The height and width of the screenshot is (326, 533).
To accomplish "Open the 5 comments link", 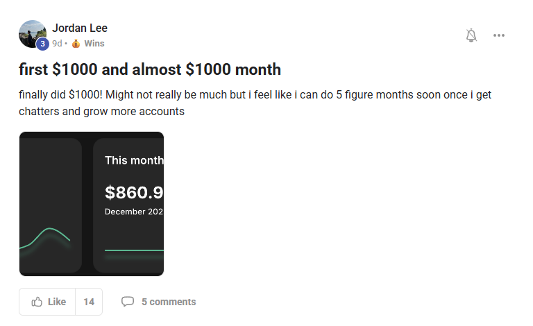I will point(169,302).
